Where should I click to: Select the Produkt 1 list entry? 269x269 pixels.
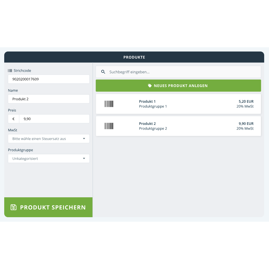tap(178, 104)
